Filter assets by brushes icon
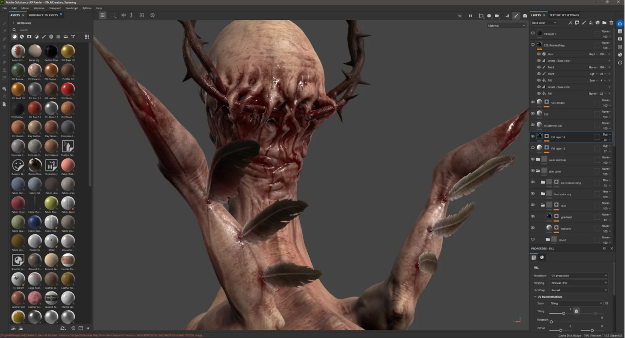Viewport: 625px width, 339px height. 44,37
